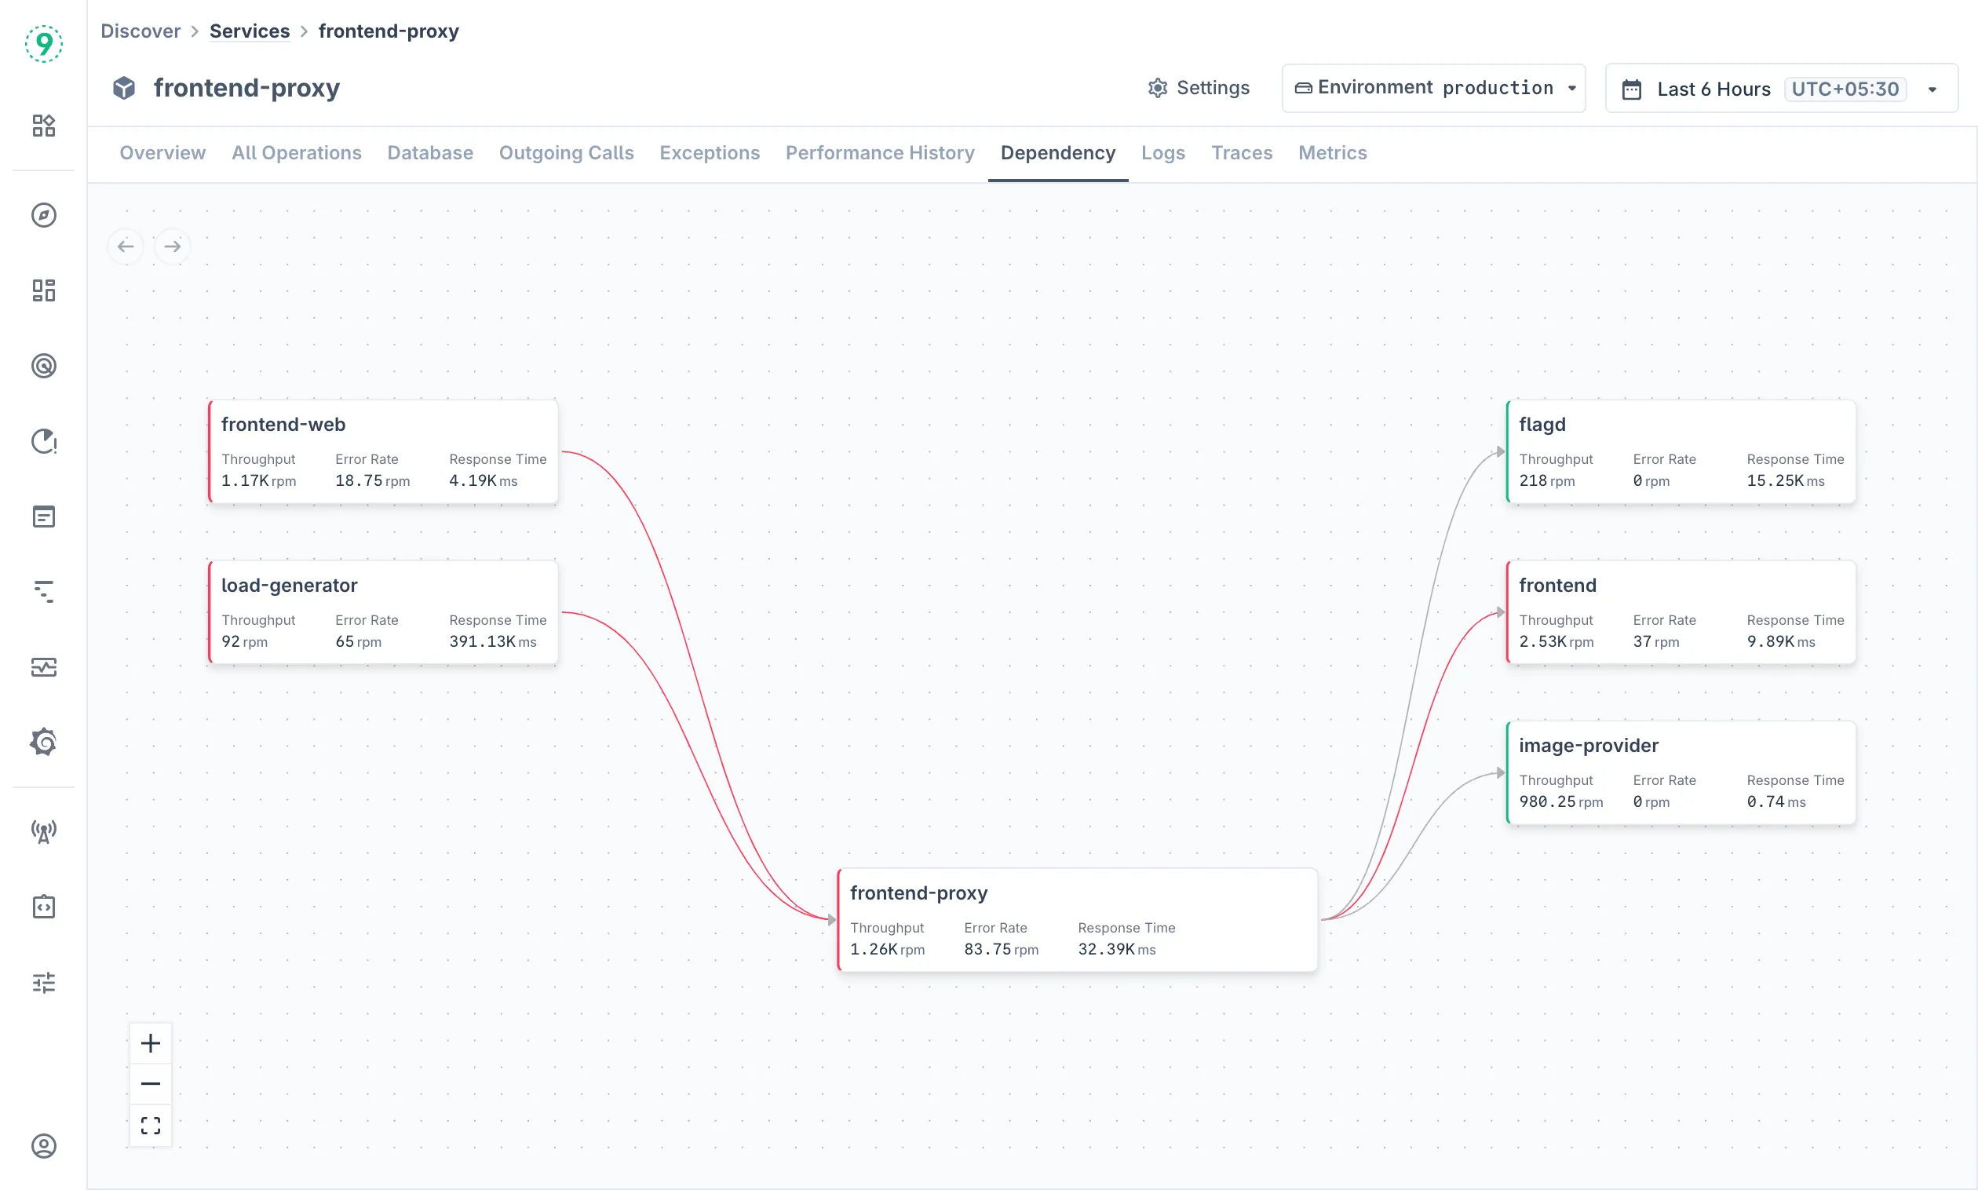Click the forward arrow on dependency map

(x=173, y=246)
